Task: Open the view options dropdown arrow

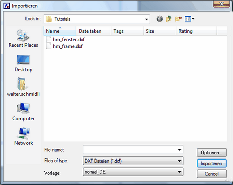Action: (193, 19)
